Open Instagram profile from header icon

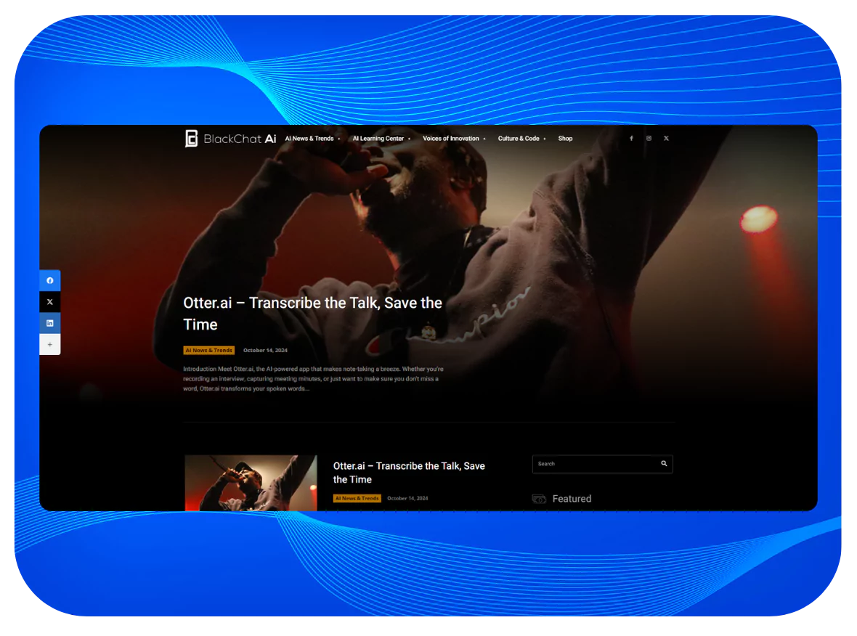click(x=649, y=139)
